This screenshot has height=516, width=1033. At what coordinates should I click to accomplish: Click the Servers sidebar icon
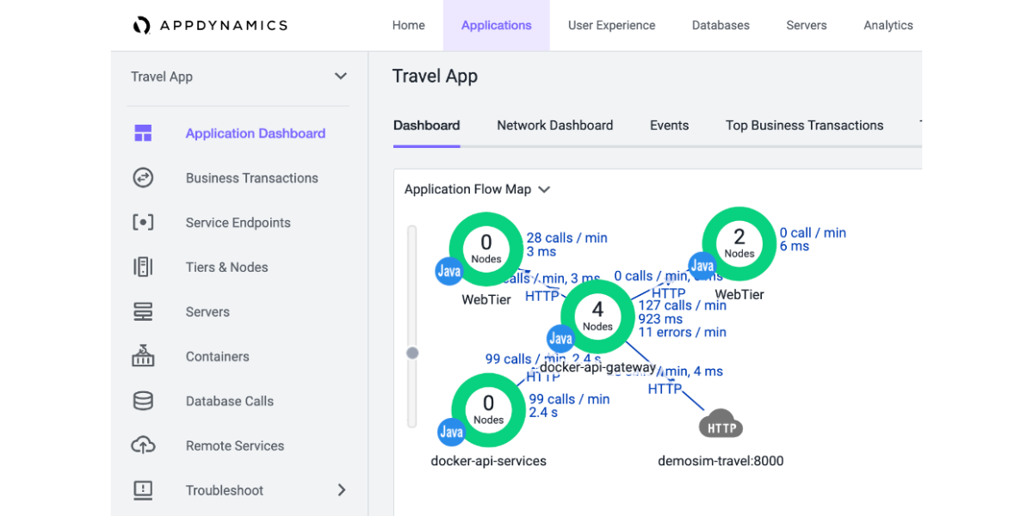[x=143, y=312]
